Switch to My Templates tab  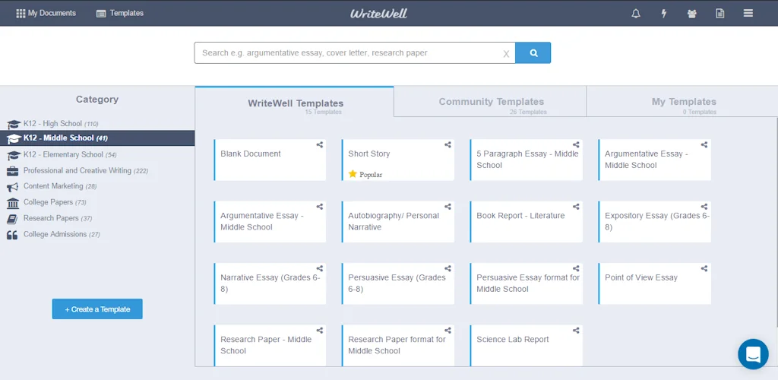click(683, 102)
